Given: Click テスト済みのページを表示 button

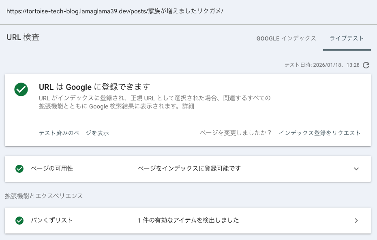Looking at the screenshot, I should point(74,133).
